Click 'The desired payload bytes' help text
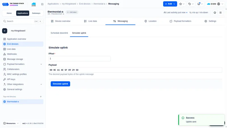227x128 pixels. coord(71,74)
